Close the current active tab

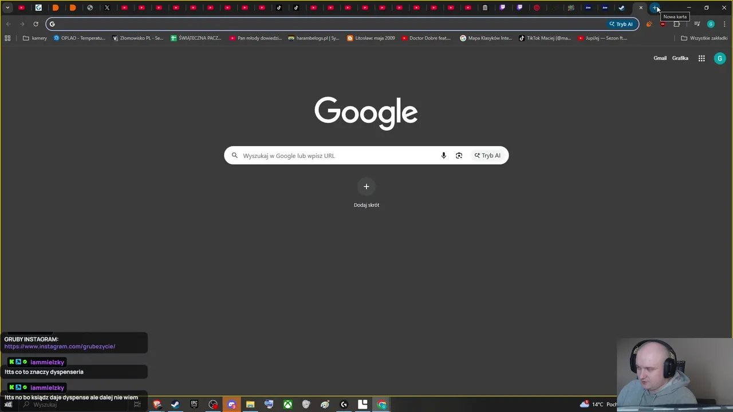pyautogui.click(x=641, y=8)
